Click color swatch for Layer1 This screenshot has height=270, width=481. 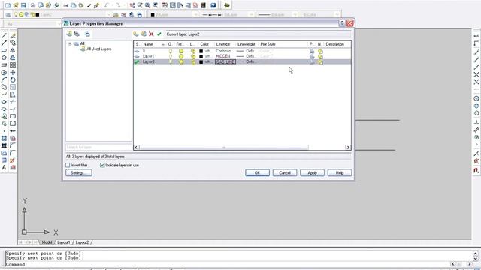201,57
